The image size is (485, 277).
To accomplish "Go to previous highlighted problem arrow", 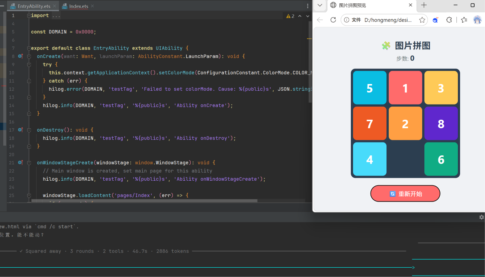I will [300, 16].
